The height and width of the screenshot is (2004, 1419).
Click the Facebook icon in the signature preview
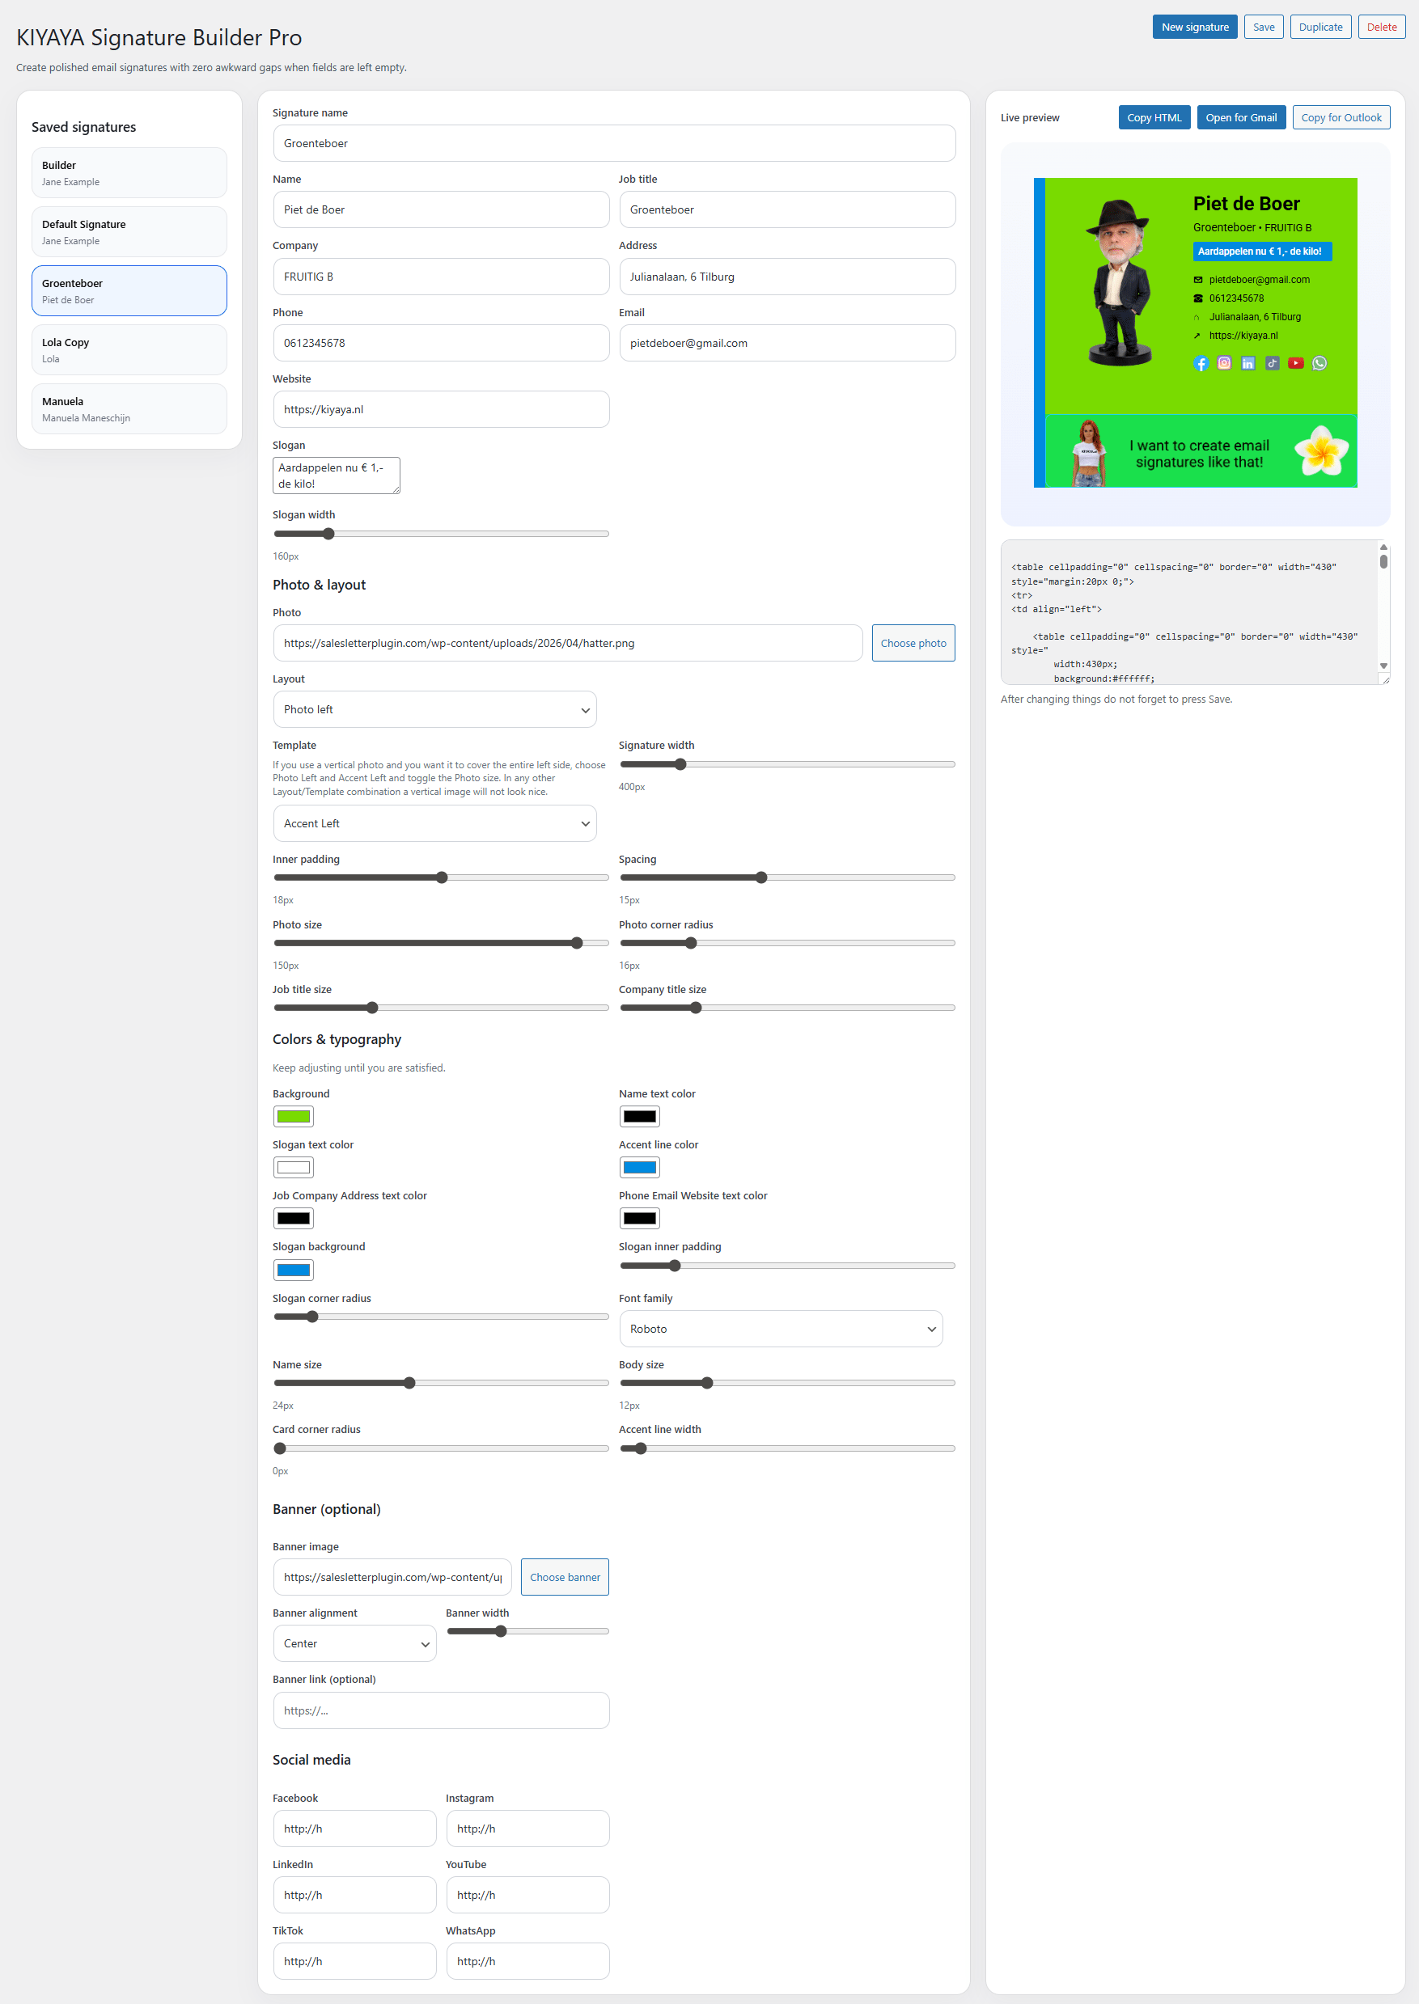[1202, 364]
